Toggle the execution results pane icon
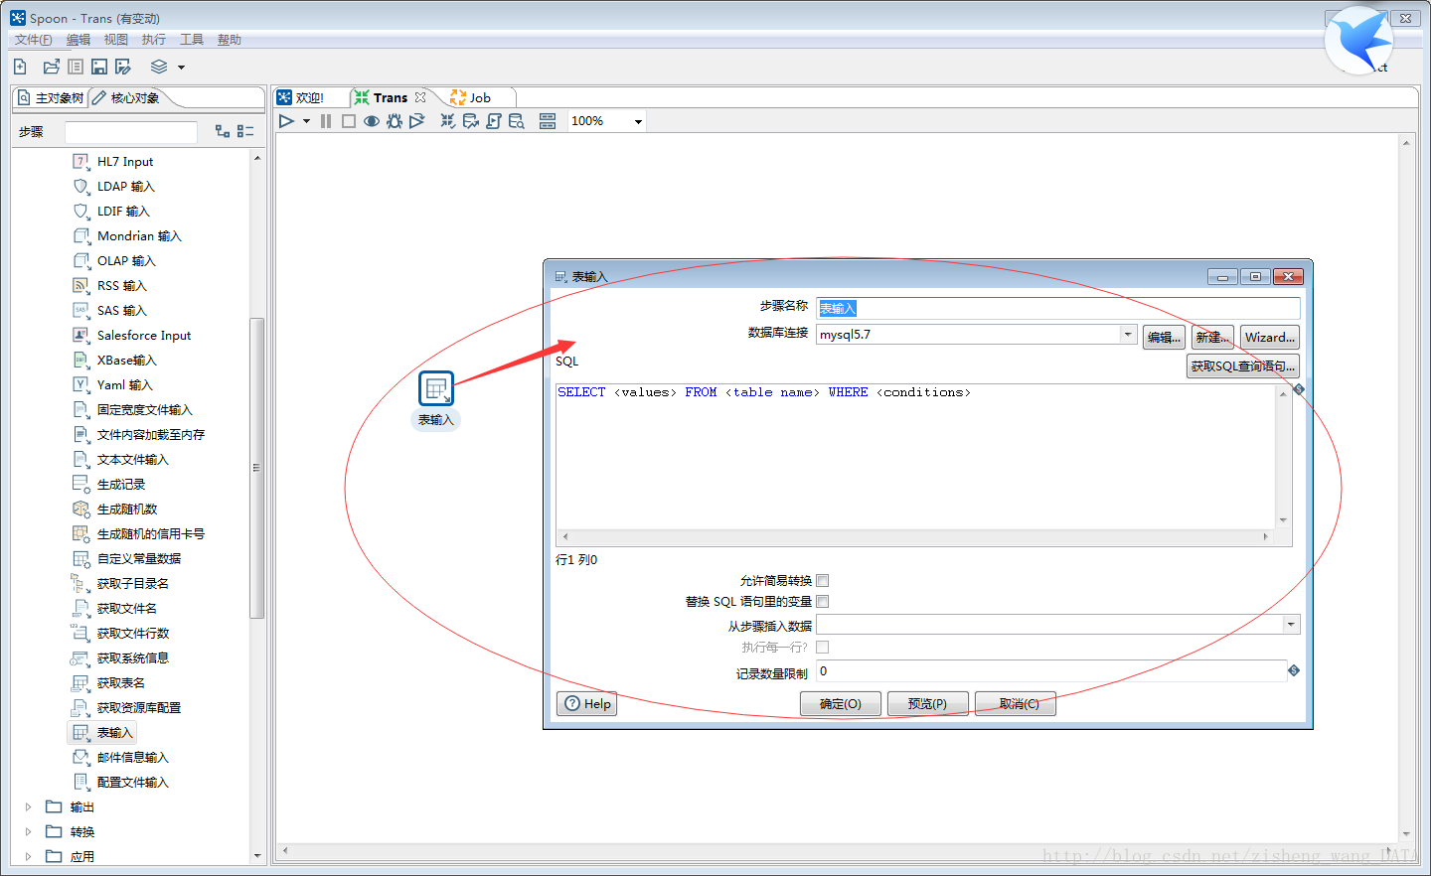Viewport: 1431px width, 876px height. [548, 121]
